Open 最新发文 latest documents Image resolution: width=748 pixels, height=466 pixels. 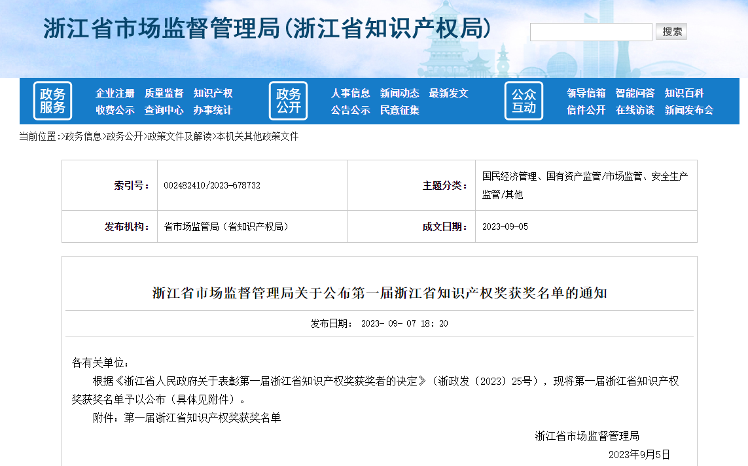point(449,93)
